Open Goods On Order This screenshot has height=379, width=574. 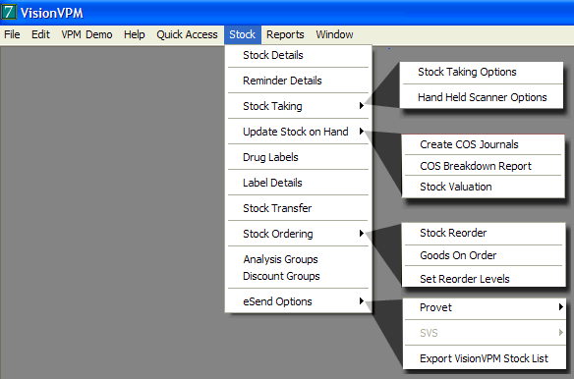484,255
